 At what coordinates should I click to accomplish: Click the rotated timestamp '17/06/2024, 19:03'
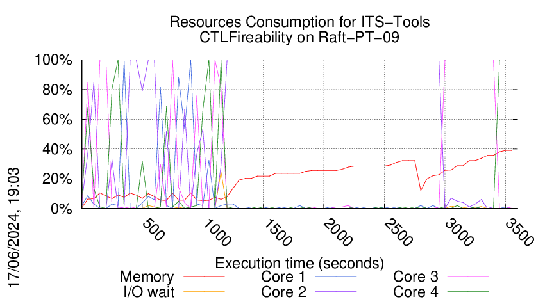(14, 228)
